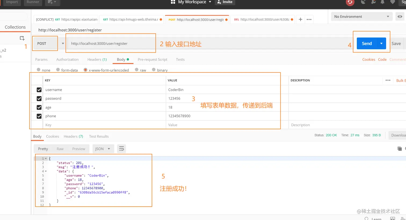Viewport: 406px width, 220px height.
Task: Switch to the Authorization tab
Action: [x=67, y=59]
